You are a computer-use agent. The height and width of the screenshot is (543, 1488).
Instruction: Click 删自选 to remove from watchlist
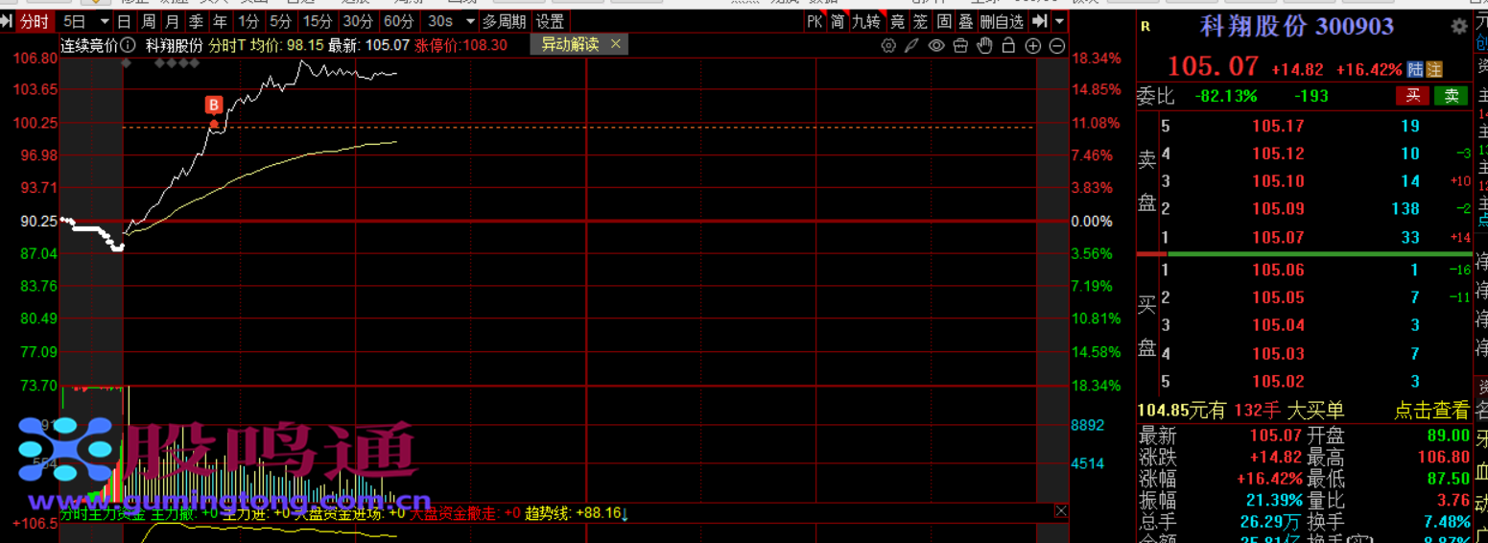click(1002, 21)
